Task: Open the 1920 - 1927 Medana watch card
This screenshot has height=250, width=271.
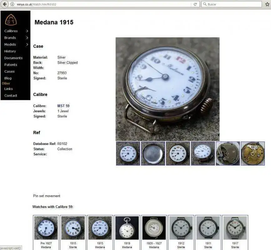Action: (154, 232)
